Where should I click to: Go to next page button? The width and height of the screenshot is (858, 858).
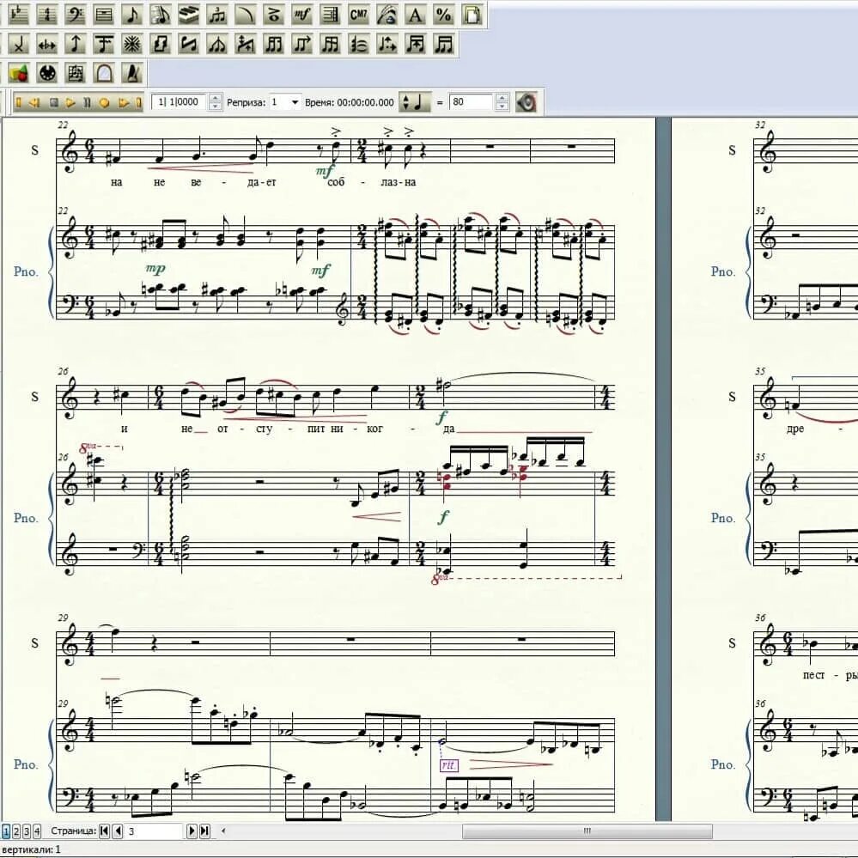(192, 831)
